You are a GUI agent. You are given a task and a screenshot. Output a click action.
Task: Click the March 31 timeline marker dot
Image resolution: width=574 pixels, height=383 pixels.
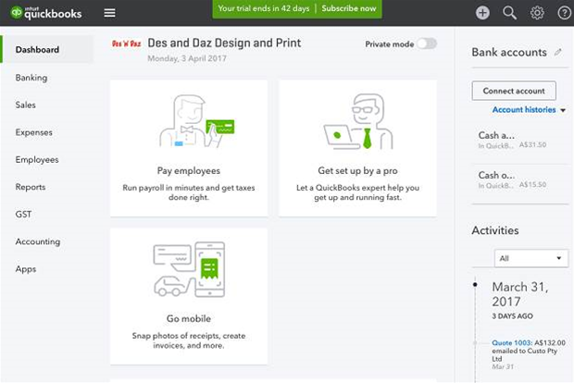[x=475, y=284]
